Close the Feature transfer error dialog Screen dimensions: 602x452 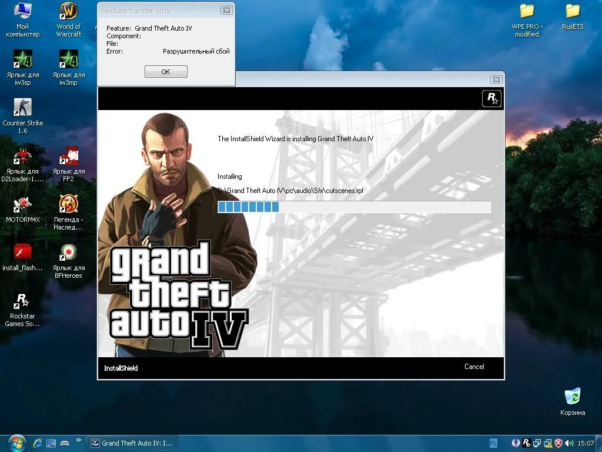pos(226,11)
